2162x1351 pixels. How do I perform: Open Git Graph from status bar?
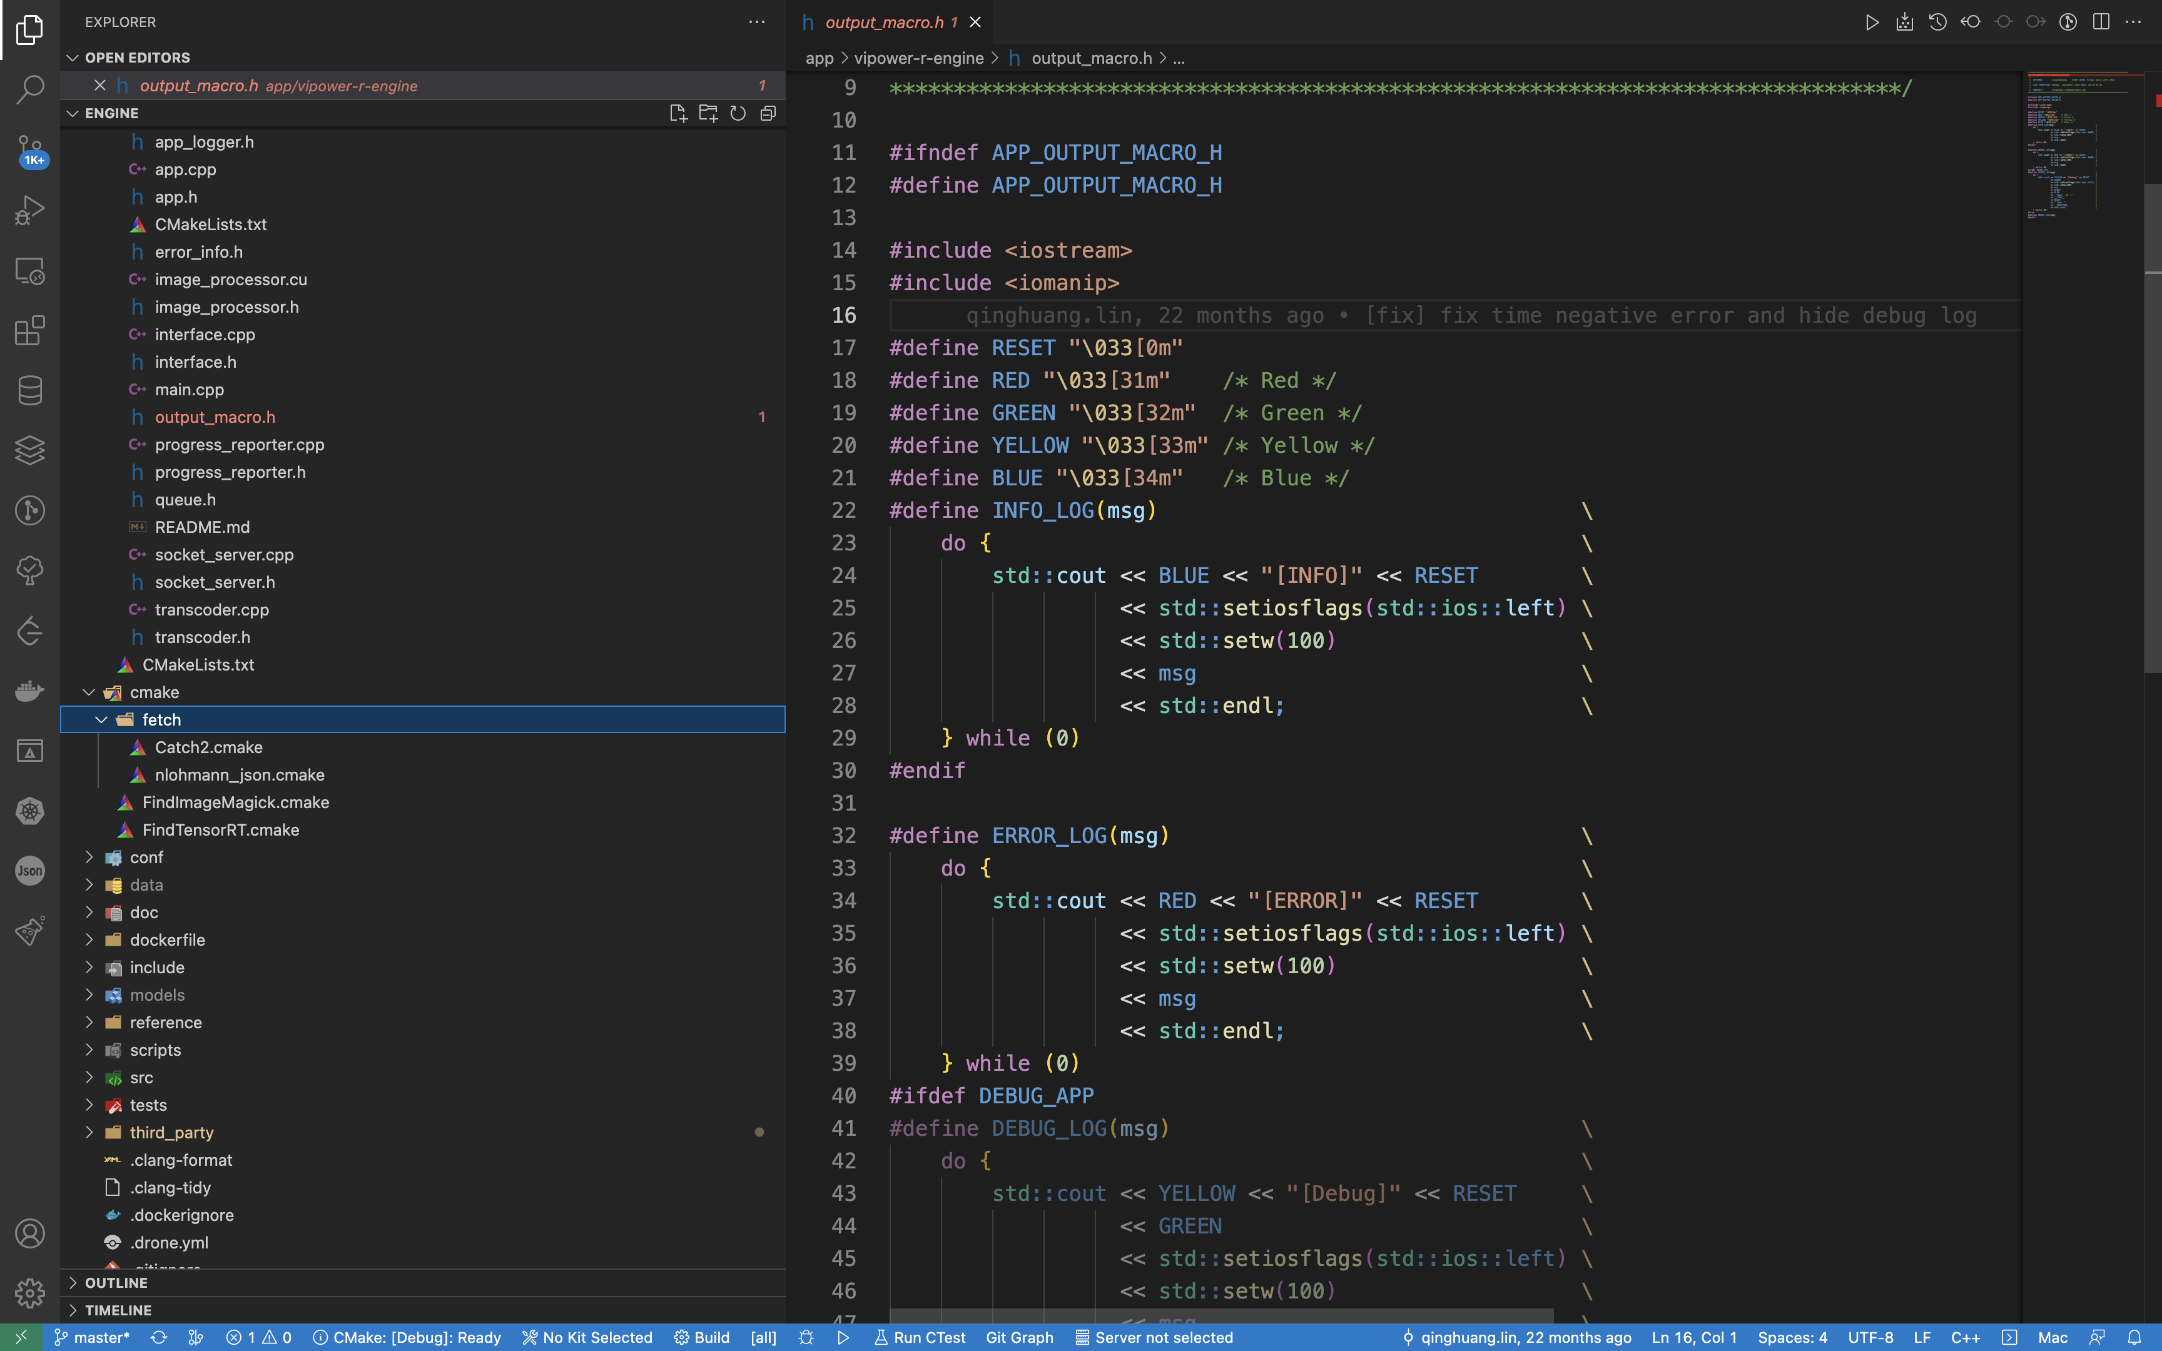(x=1019, y=1338)
